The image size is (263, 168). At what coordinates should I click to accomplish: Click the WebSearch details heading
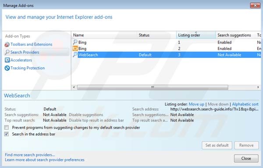tap(17, 96)
